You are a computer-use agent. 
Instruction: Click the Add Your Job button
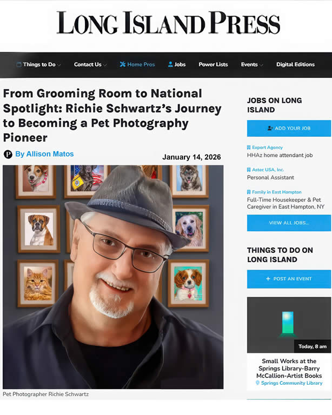(289, 129)
